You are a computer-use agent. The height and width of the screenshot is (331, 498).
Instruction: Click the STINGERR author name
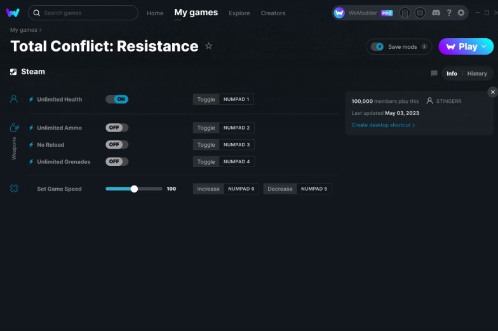tap(448, 101)
